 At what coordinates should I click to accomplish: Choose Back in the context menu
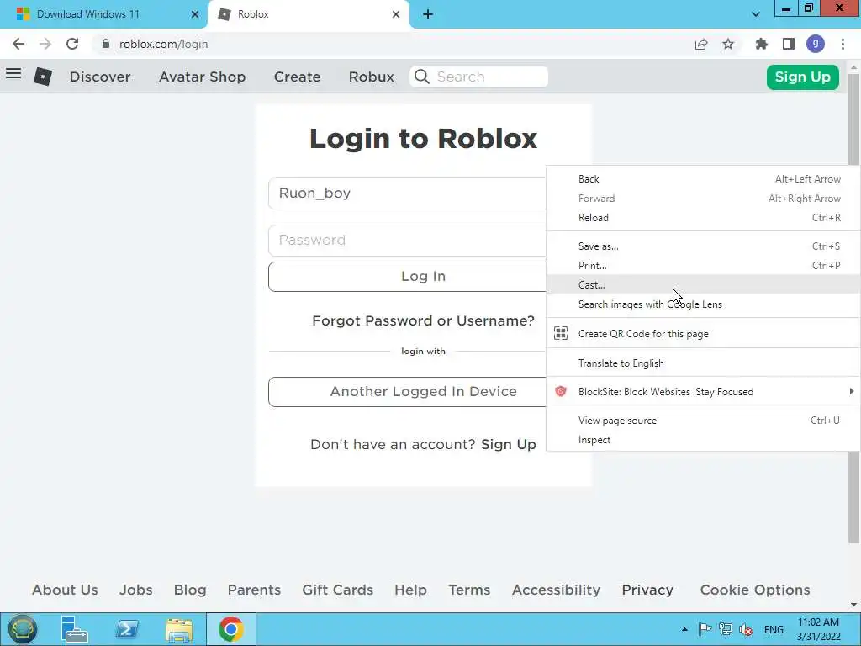click(x=704, y=179)
